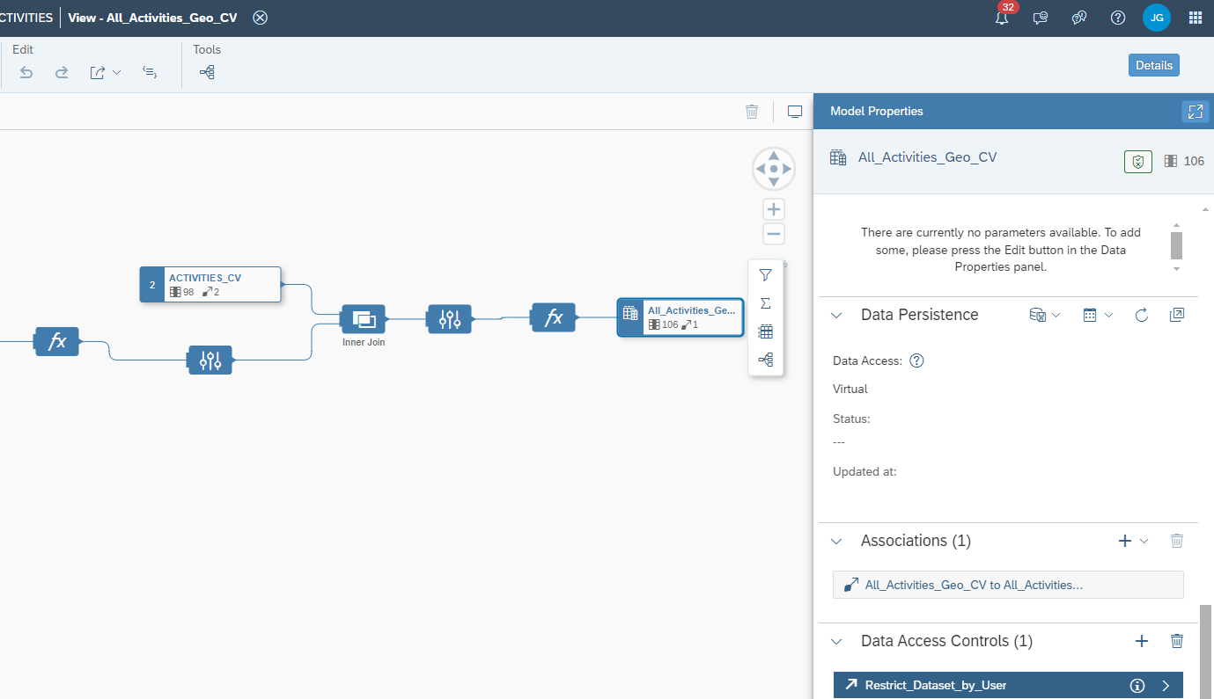Image resolution: width=1214 pixels, height=699 pixels.
Task: Click the Inner Join node on canvas
Action: pos(363,318)
